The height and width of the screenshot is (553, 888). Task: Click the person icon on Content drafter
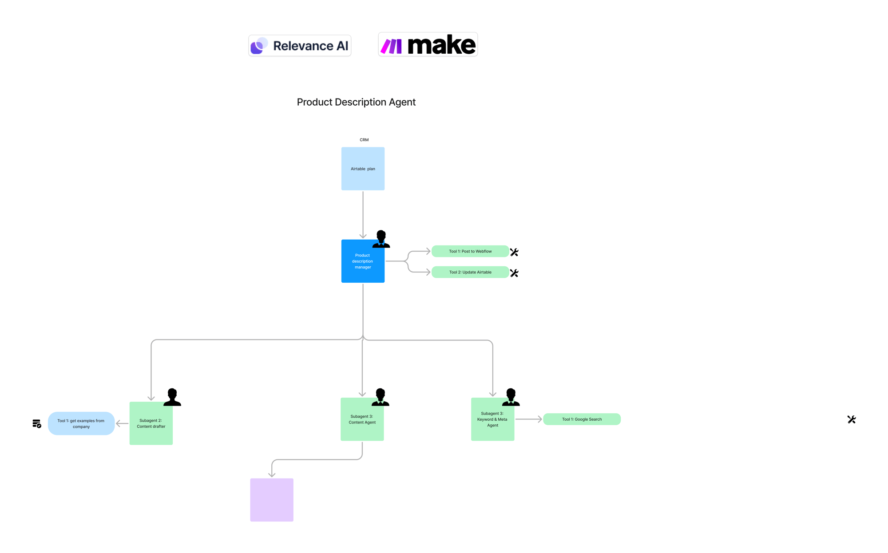point(172,397)
